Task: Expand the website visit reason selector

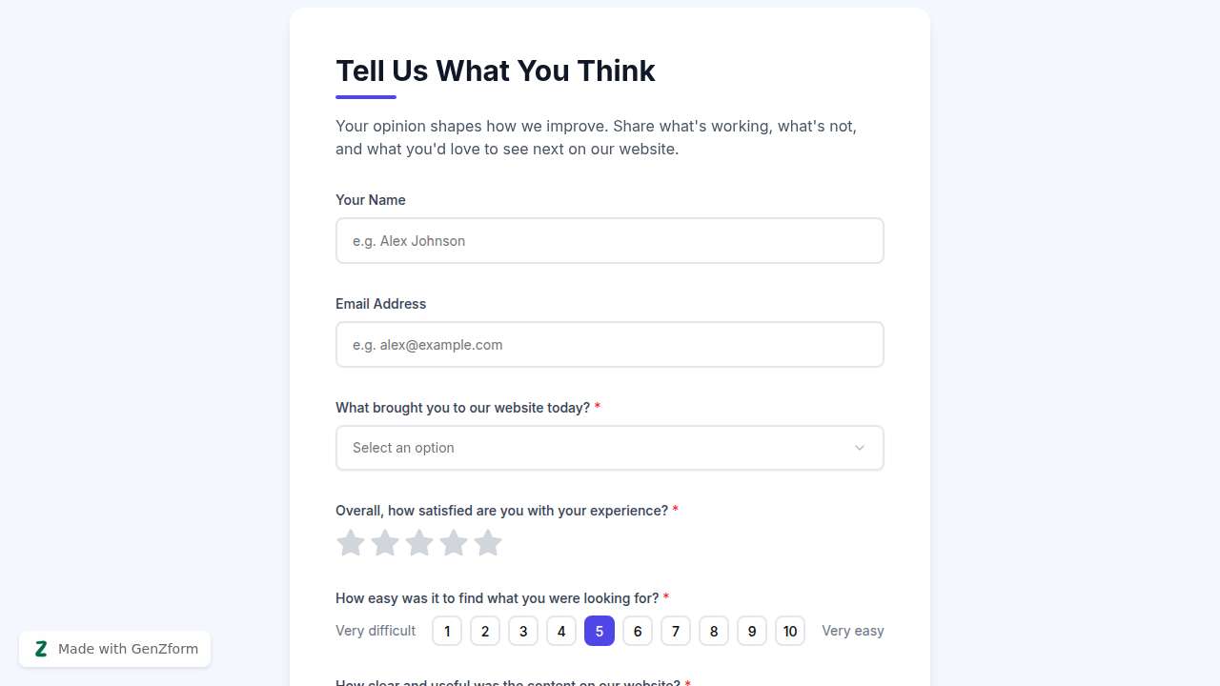Action: (x=610, y=447)
